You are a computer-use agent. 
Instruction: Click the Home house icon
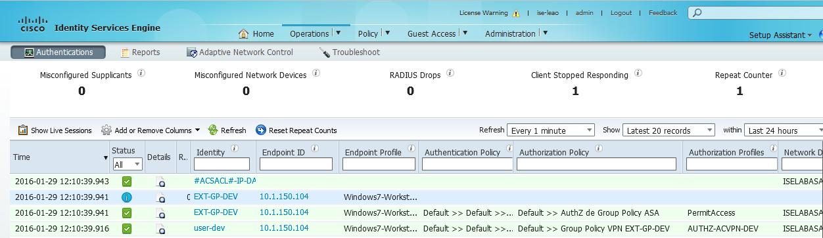click(x=243, y=33)
